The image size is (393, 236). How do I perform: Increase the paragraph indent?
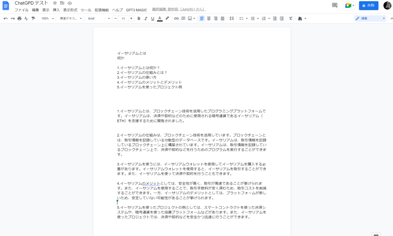pos(282,18)
